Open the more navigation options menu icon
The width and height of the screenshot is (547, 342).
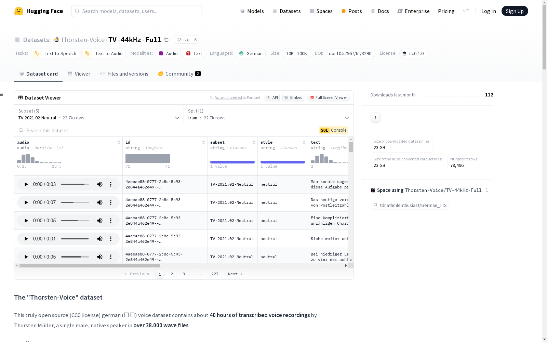[466, 11]
